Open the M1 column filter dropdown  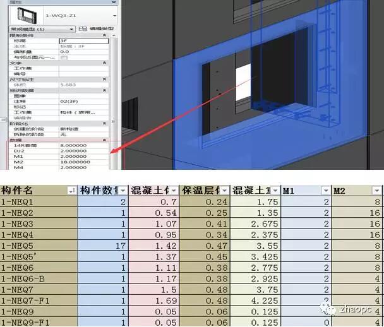325,190
